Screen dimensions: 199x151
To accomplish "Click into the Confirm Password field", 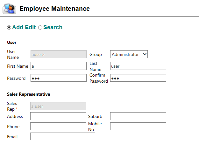I will [x=138, y=78].
